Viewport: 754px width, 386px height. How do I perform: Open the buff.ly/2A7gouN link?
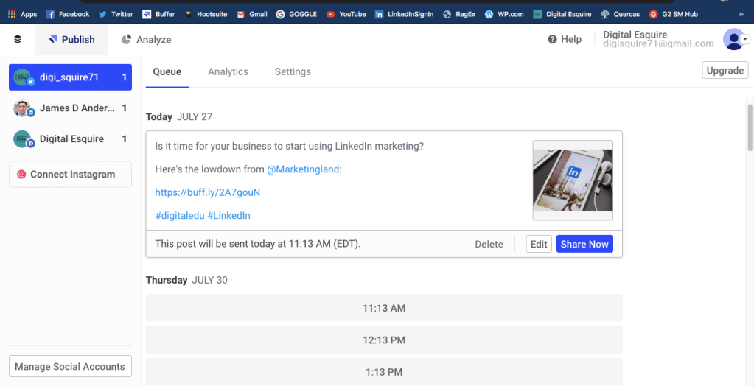(208, 192)
